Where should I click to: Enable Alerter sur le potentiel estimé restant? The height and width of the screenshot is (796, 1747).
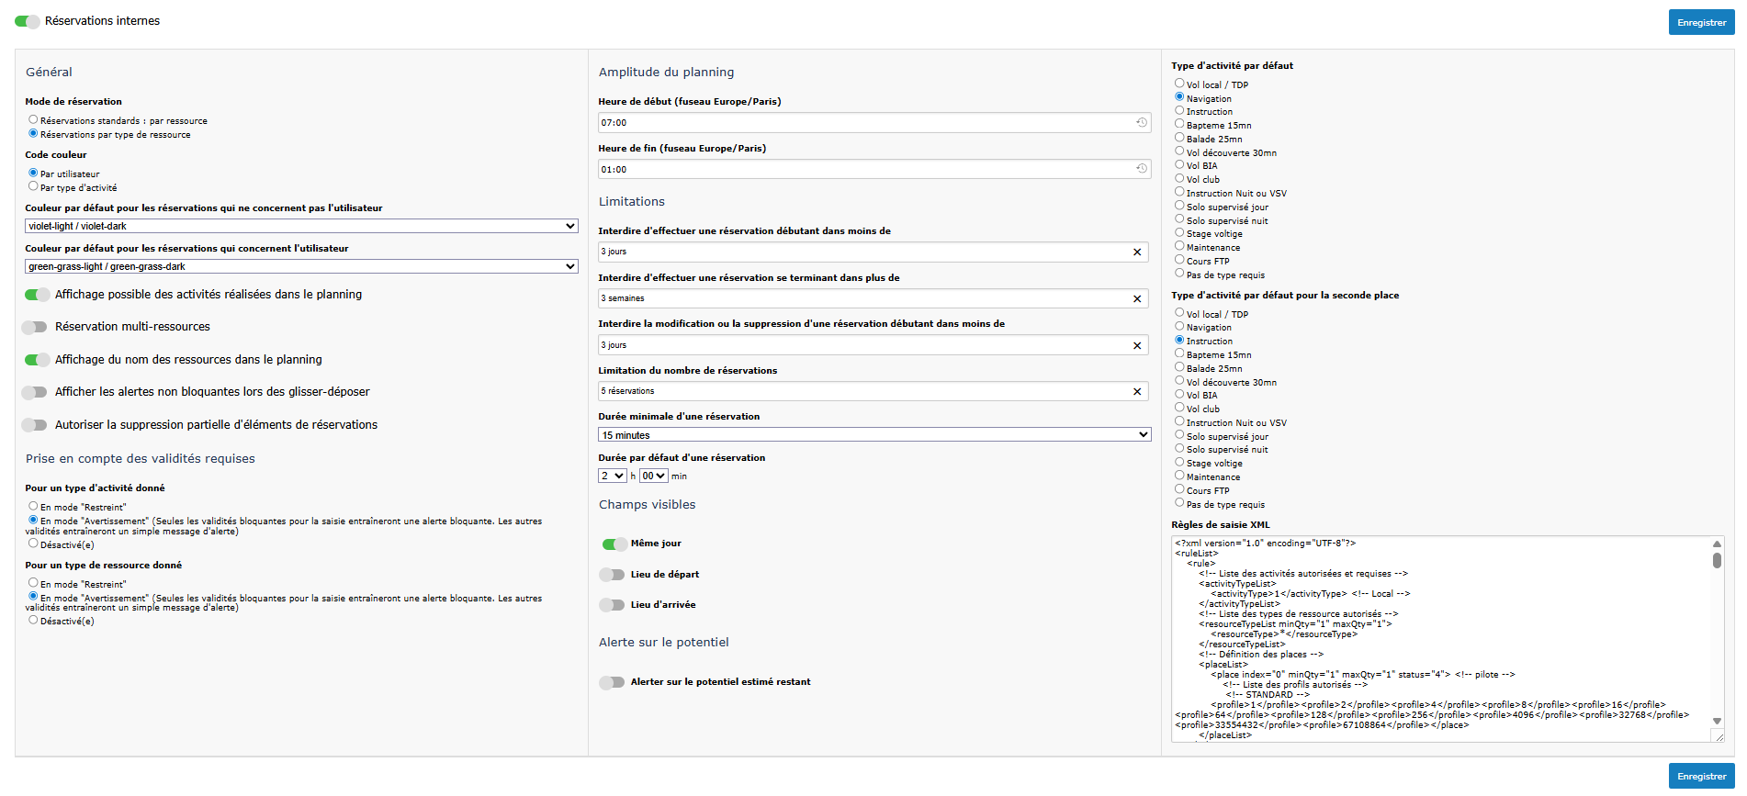(612, 682)
